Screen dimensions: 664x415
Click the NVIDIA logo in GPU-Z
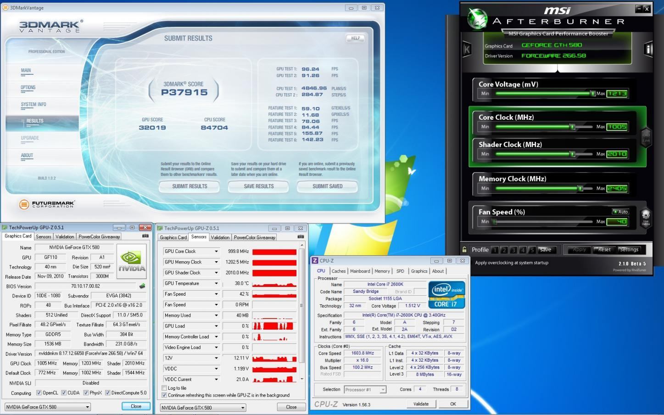(132, 261)
